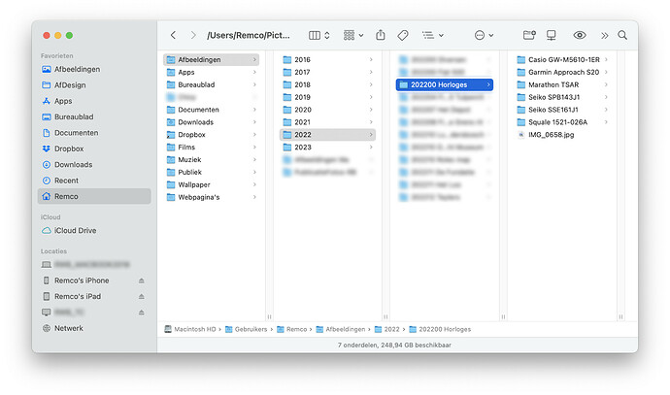The width and height of the screenshot is (670, 395).
Task: Open the More actions ellipsis menu
Action: tap(484, 35)
